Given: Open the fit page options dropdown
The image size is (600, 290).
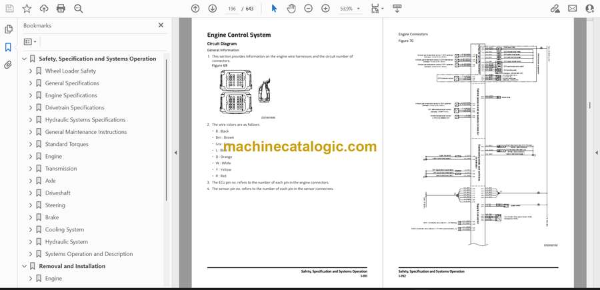Looking at the screenshot, I should point(377,9).
